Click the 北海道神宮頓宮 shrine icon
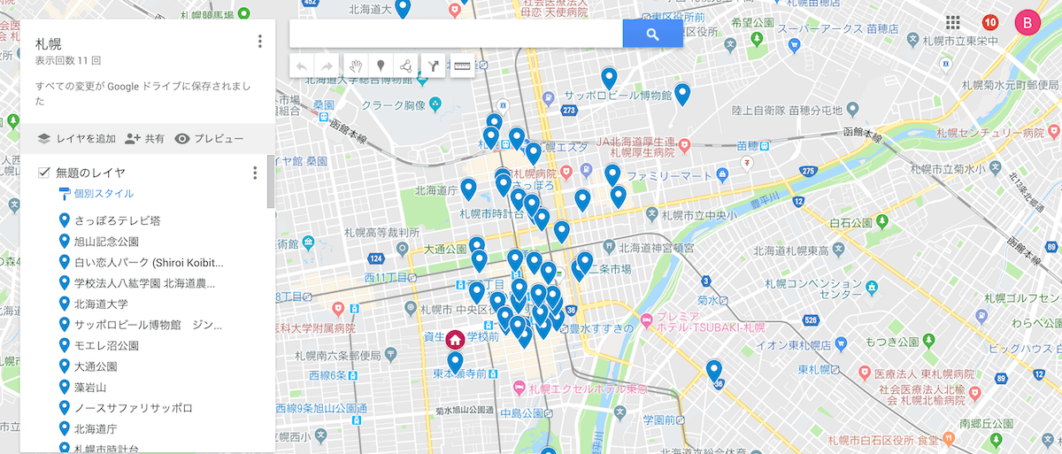The image size is (1062, 454). coord(609,248)
